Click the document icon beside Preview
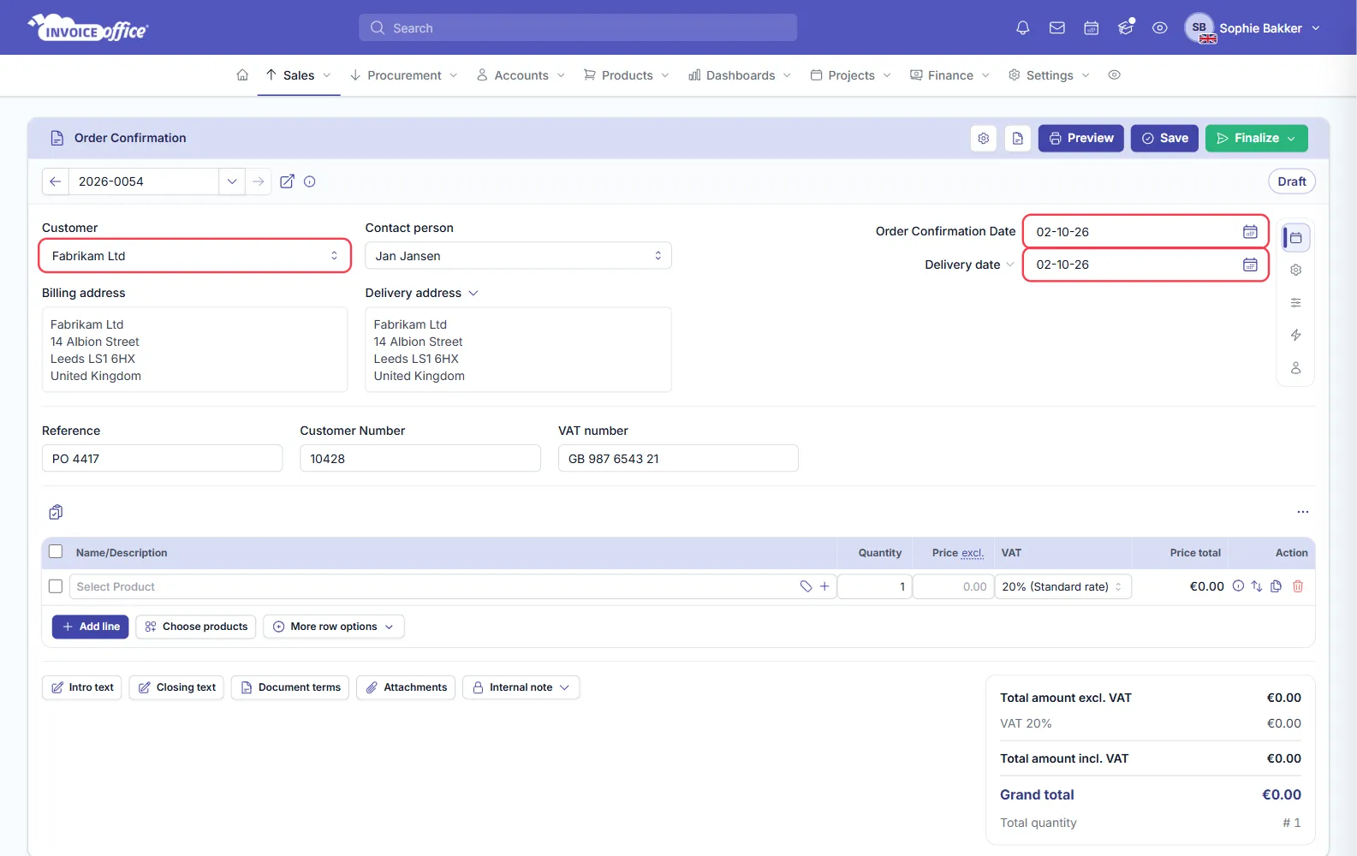 pyautogui.click(x=1018, y=139)
